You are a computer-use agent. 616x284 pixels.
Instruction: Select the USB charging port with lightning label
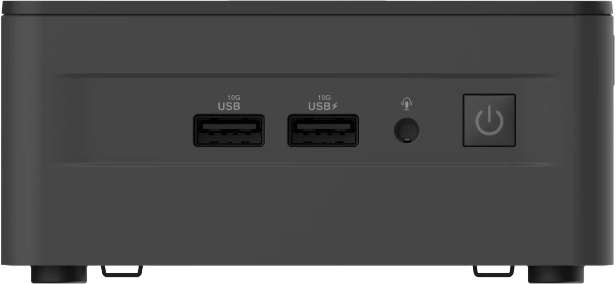pyautogui.click(x=323, y=130)
